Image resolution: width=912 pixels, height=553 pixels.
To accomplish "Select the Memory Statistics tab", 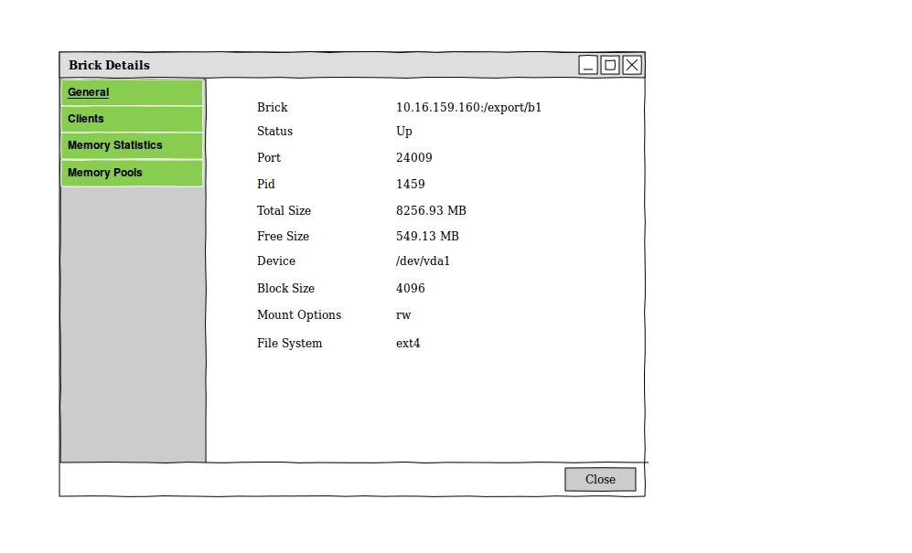I will (x=132, y=145).
